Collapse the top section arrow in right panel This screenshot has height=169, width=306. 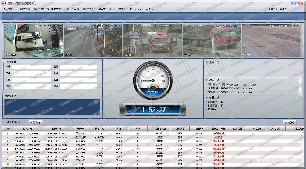pyautogui.click(x=207, y=62)
